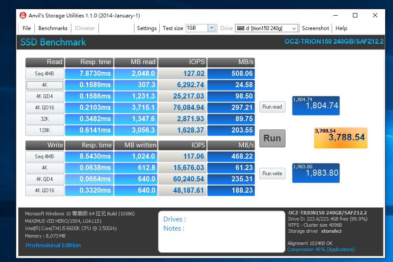Select the read Seq 4MB test button

(45, 74)
